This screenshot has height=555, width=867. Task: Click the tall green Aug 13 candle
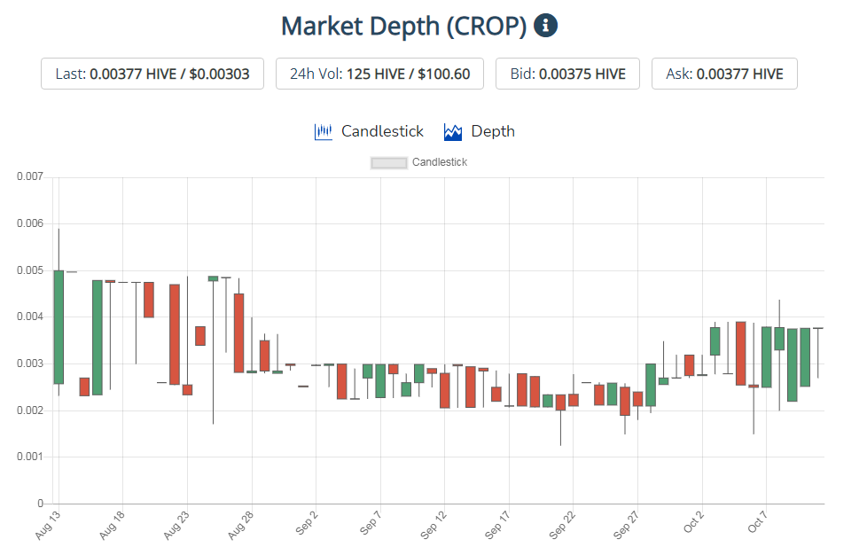point(59,326)
